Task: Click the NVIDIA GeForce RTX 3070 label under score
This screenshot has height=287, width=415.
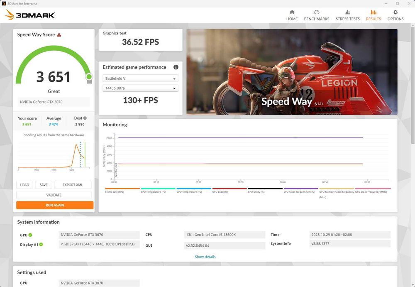Action: pos(54,102)
